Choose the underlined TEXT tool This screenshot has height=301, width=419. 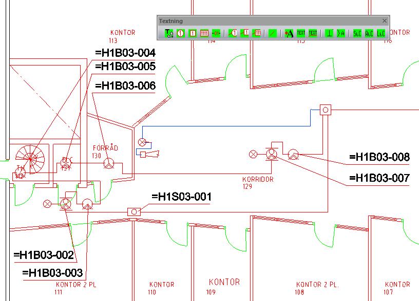click(313, 33)
